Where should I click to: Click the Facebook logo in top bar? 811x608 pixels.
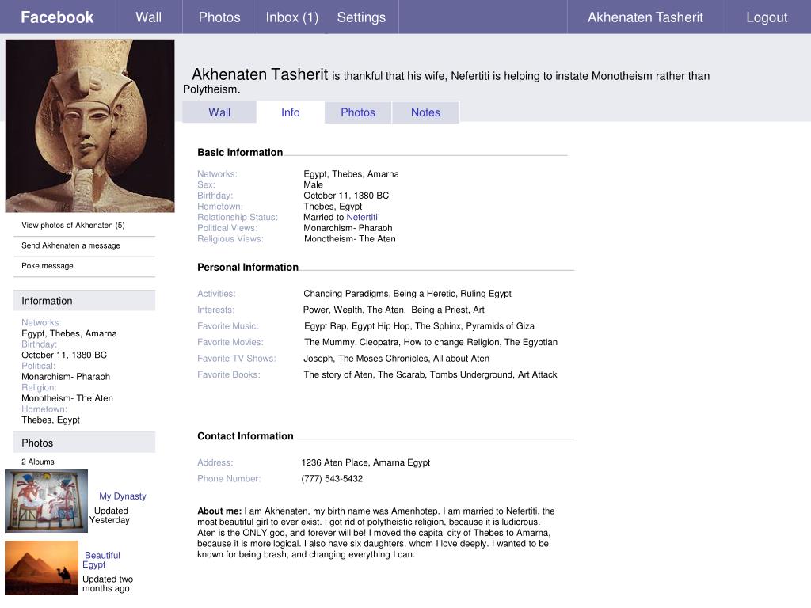click(57, 17)
